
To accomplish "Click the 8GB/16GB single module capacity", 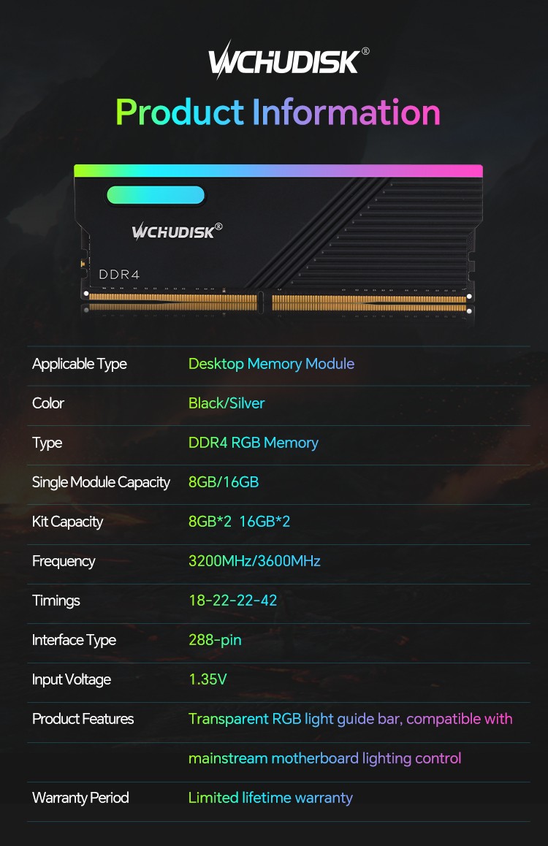I will (x=224, y=482).
